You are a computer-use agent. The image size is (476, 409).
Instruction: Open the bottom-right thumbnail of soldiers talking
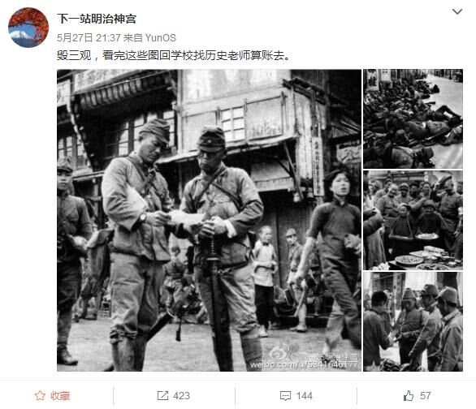[413, 321]
